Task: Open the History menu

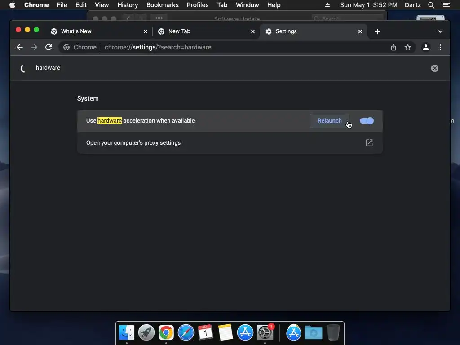Action: [x=128, y=5]
